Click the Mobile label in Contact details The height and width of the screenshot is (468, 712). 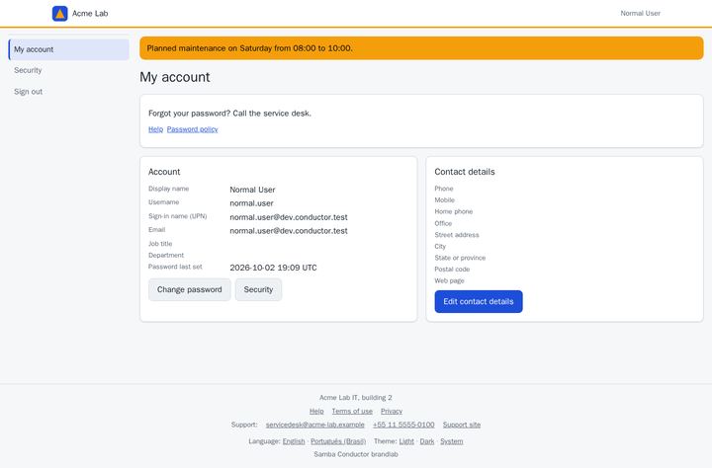click(445, 200)
